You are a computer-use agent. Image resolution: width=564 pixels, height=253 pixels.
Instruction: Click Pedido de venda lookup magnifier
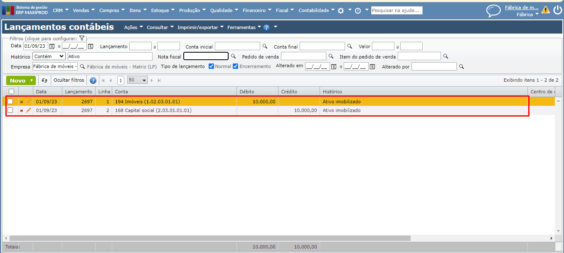[331, 56]
